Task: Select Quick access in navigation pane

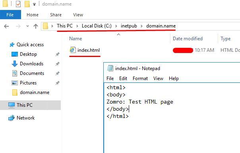Action: coord(30,45)
